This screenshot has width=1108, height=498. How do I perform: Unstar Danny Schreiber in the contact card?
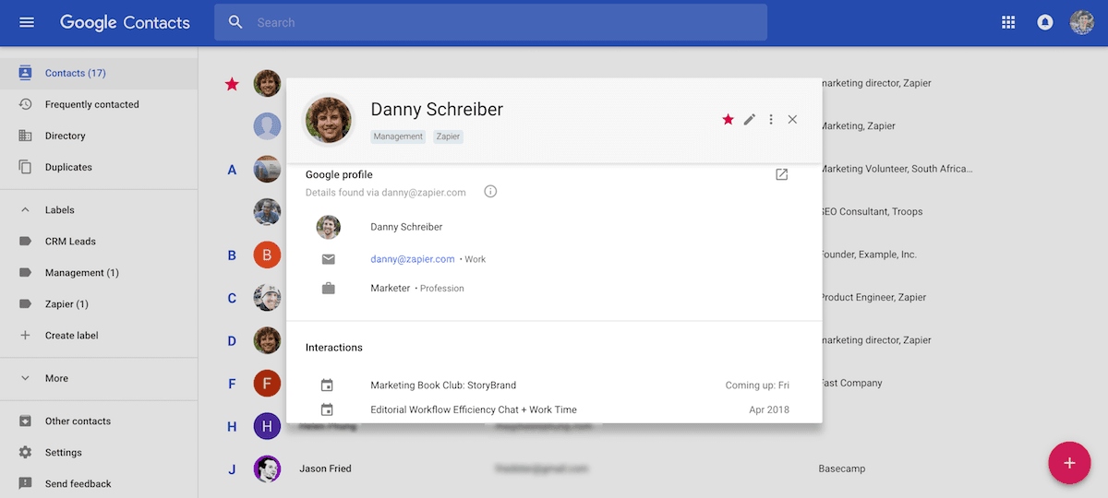pos(728,119)
